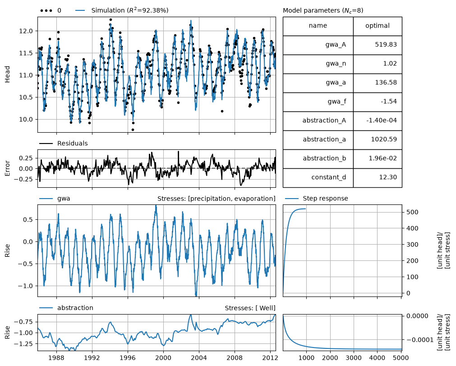This screenshot has height=366, width=456.
Task: Click the 'optimal' column header
Action: pos(378,26)
